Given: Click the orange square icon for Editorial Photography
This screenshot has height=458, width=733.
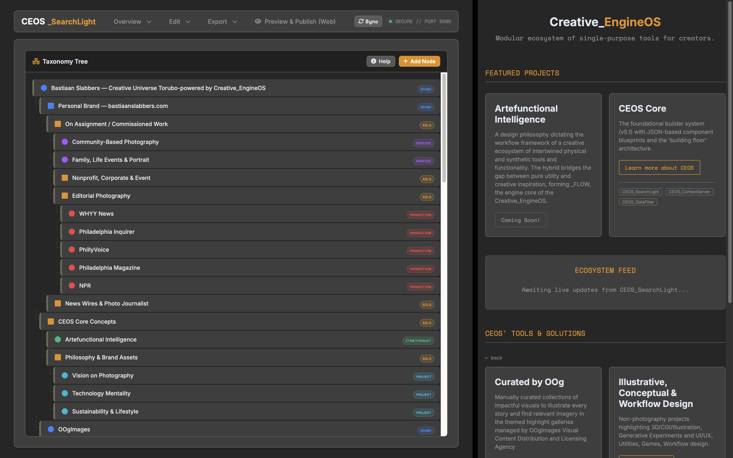Looking at the screenshot, I should [65, 195].
